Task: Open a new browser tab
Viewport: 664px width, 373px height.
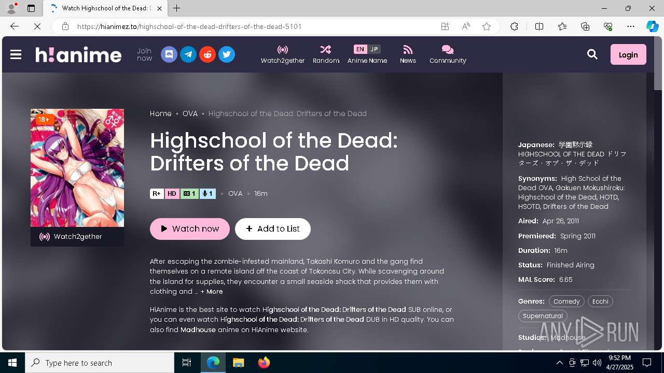Action: [177, 8]
